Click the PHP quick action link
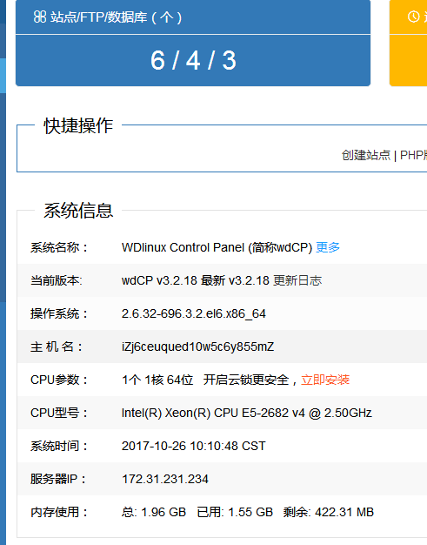 413,155
